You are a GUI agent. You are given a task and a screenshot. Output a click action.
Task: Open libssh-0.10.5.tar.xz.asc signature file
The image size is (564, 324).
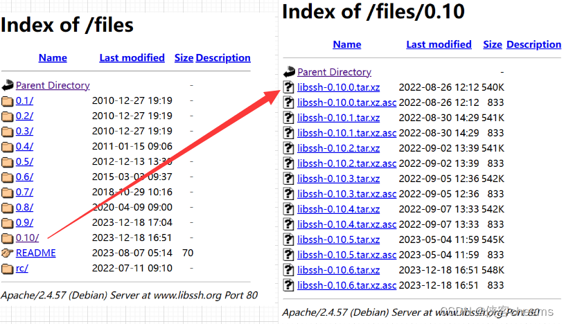coord(346,255)
